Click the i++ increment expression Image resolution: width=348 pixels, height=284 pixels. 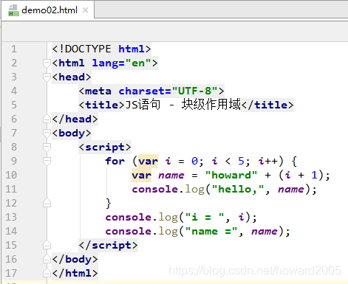268,162
